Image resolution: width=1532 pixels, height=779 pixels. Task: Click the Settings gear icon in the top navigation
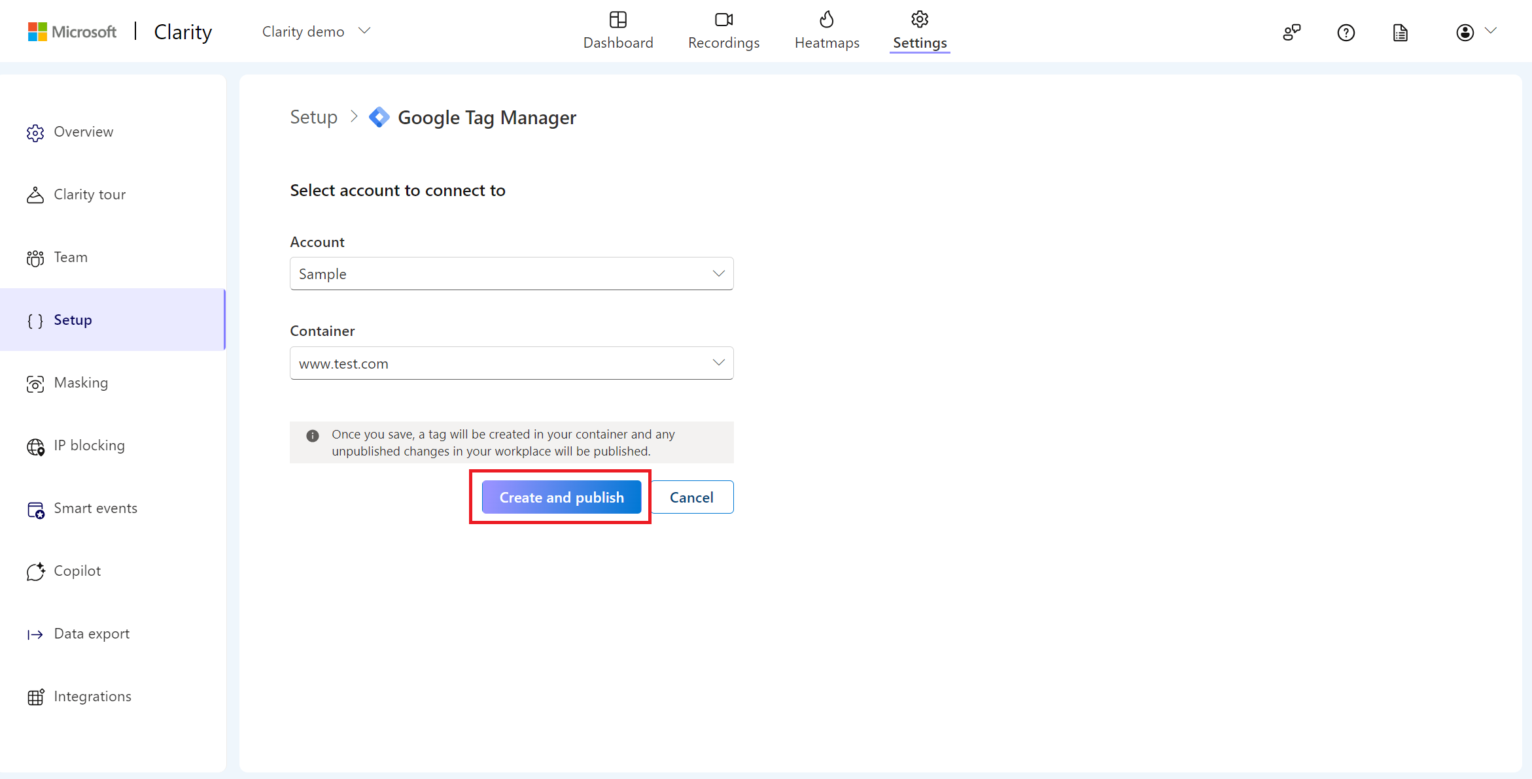pyautogui.click(x=920, y=20)
